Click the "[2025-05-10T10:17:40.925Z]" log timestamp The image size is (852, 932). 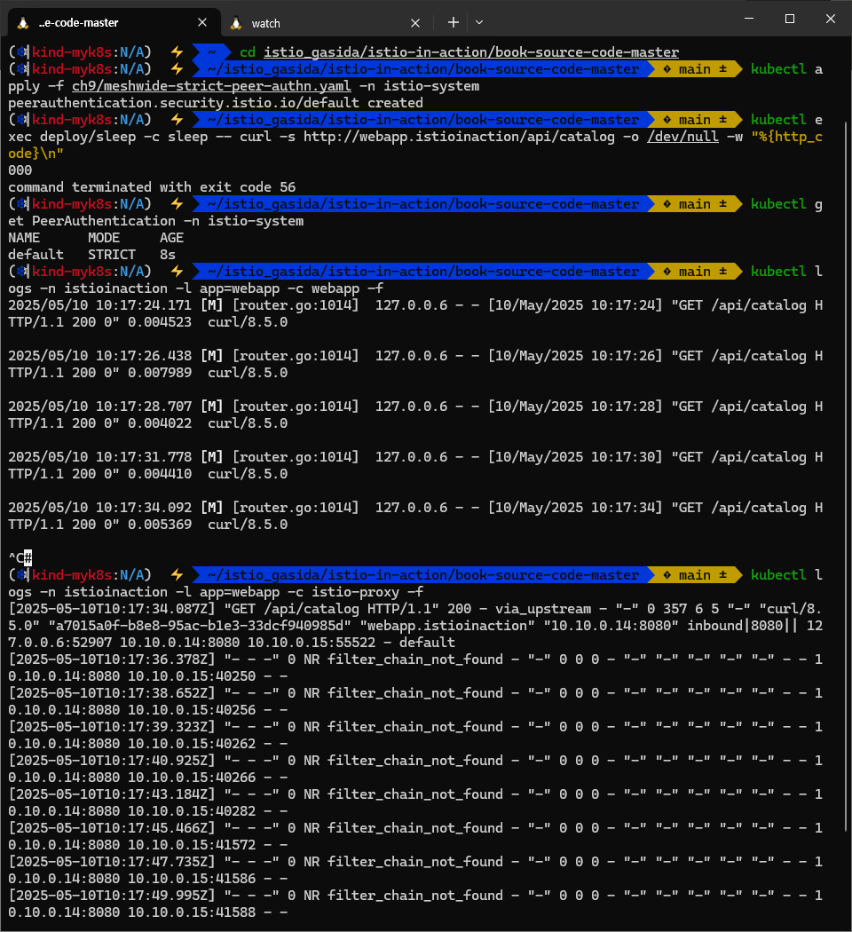click(x=112, y=760)
